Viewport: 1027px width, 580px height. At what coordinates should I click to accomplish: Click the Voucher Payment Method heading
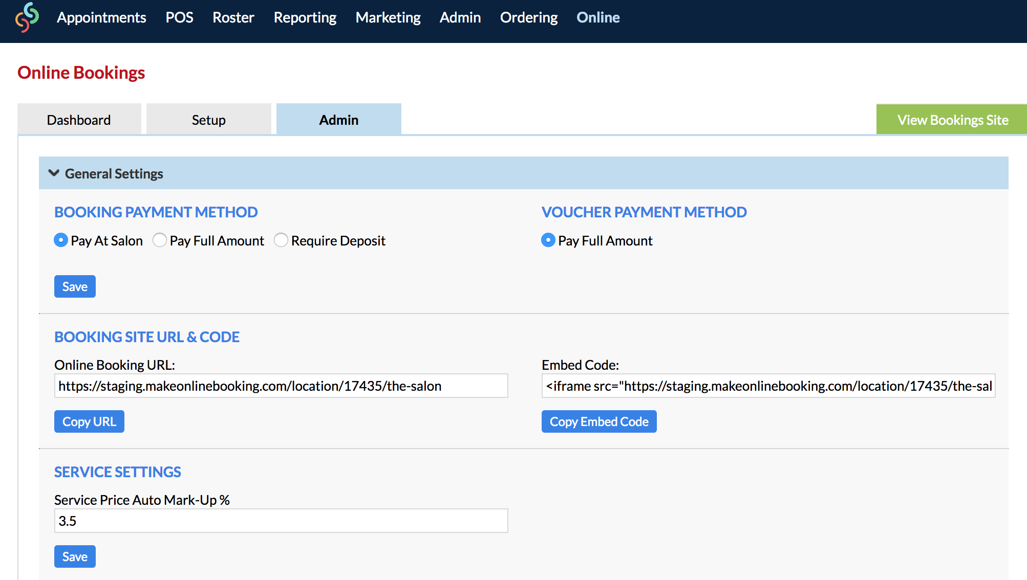[644, 212]
